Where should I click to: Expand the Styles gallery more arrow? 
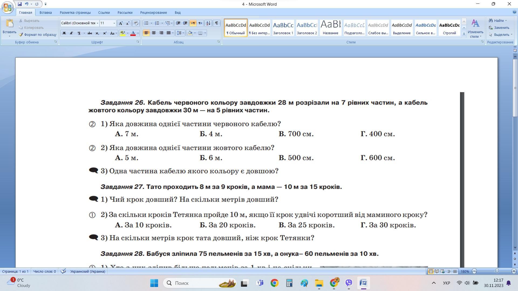pyautogui.click(x=464, y=34)
